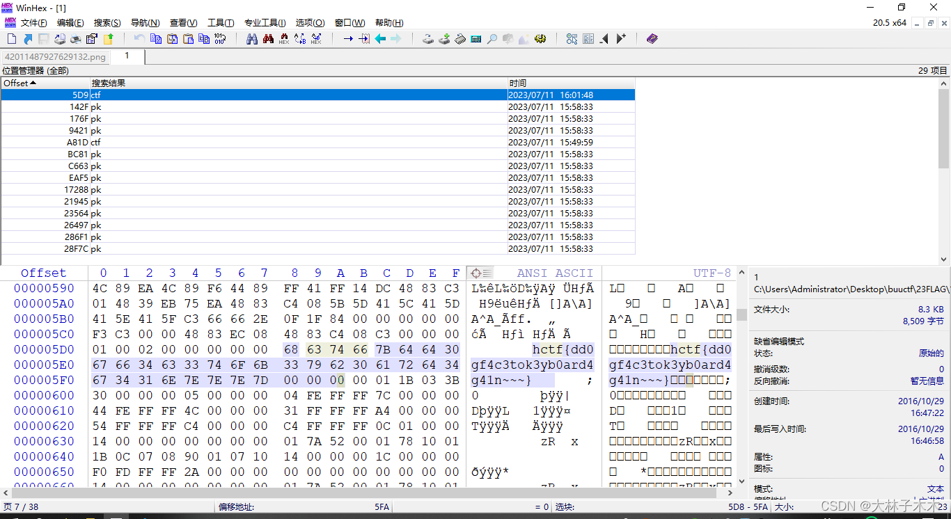Click the Copy Block icon

coord(156,39)
